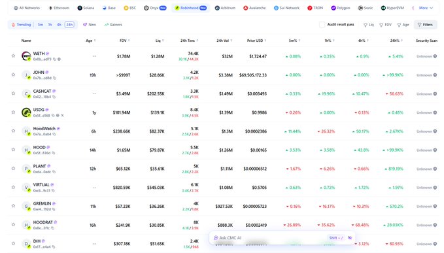Toggle the star for USDG
Screen dimensions: 444x253
pyautogui.click(x=13, y=112)
